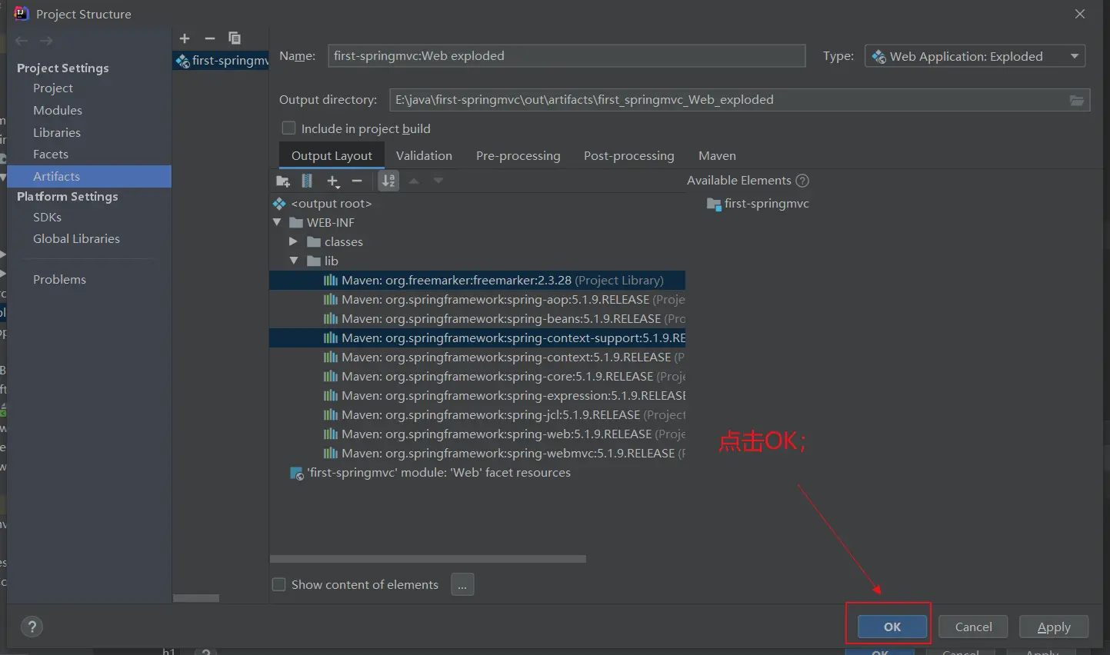Open the Pre-processing tab

[x=518, y=155]
